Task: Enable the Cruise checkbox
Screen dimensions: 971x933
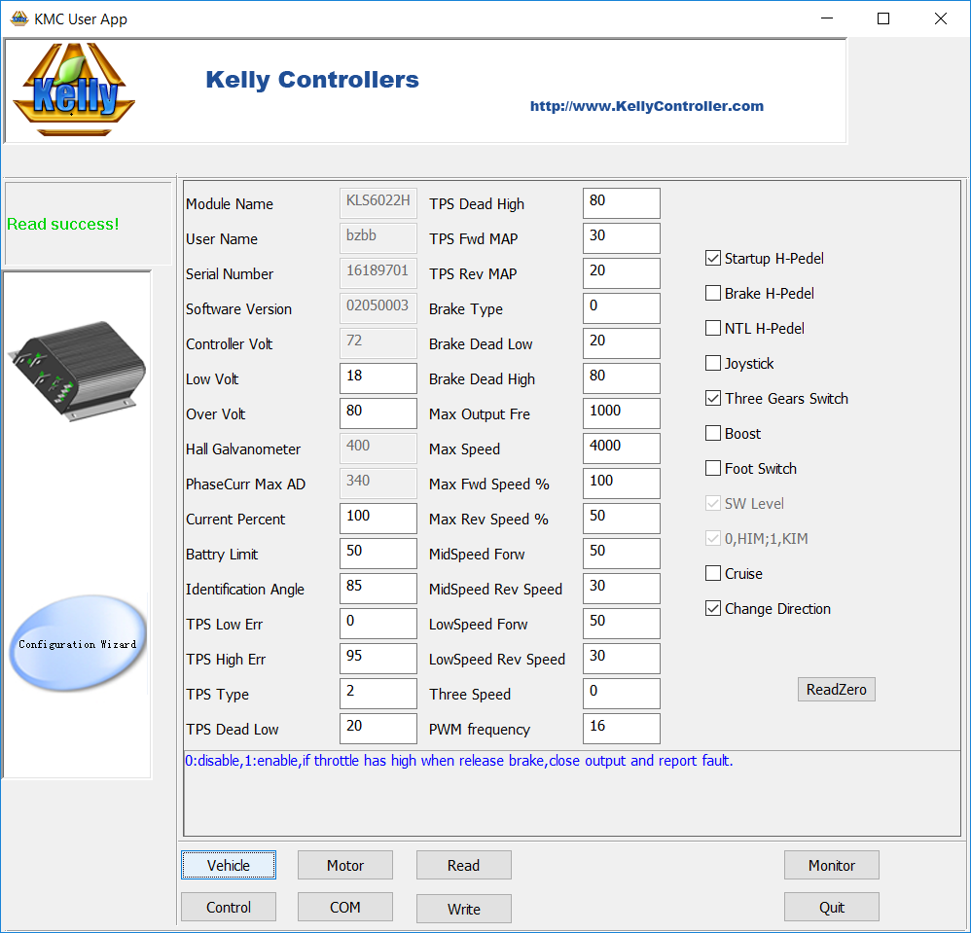Action: pyautogui.click(x=713, y=573)
